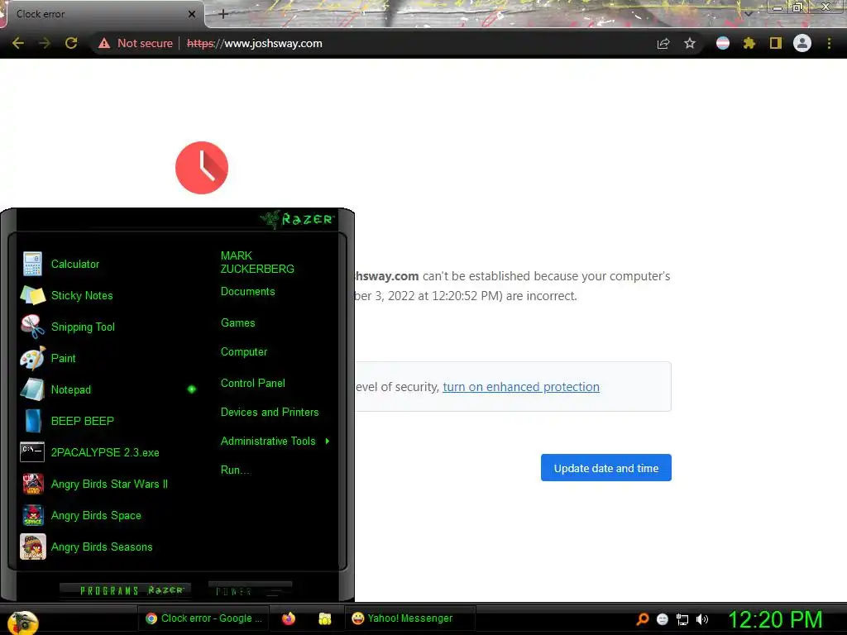Bookmark page with star icon
The height and width of the screenshot is (635, 847).
coord(690,43)
